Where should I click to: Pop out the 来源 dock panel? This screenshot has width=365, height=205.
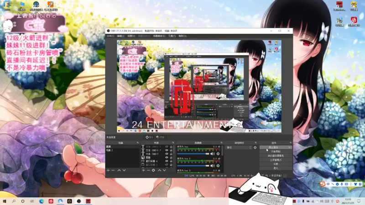pos(173,143)
